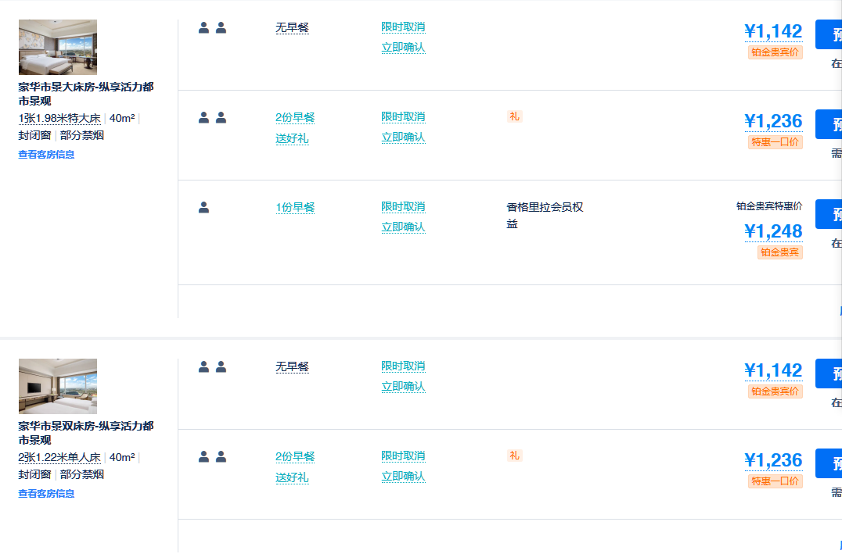Screen dimensions: 842x554
Task: Open 查看客房信息 for the king bed room
Action: pyautogui.click(x=47, y=155)
